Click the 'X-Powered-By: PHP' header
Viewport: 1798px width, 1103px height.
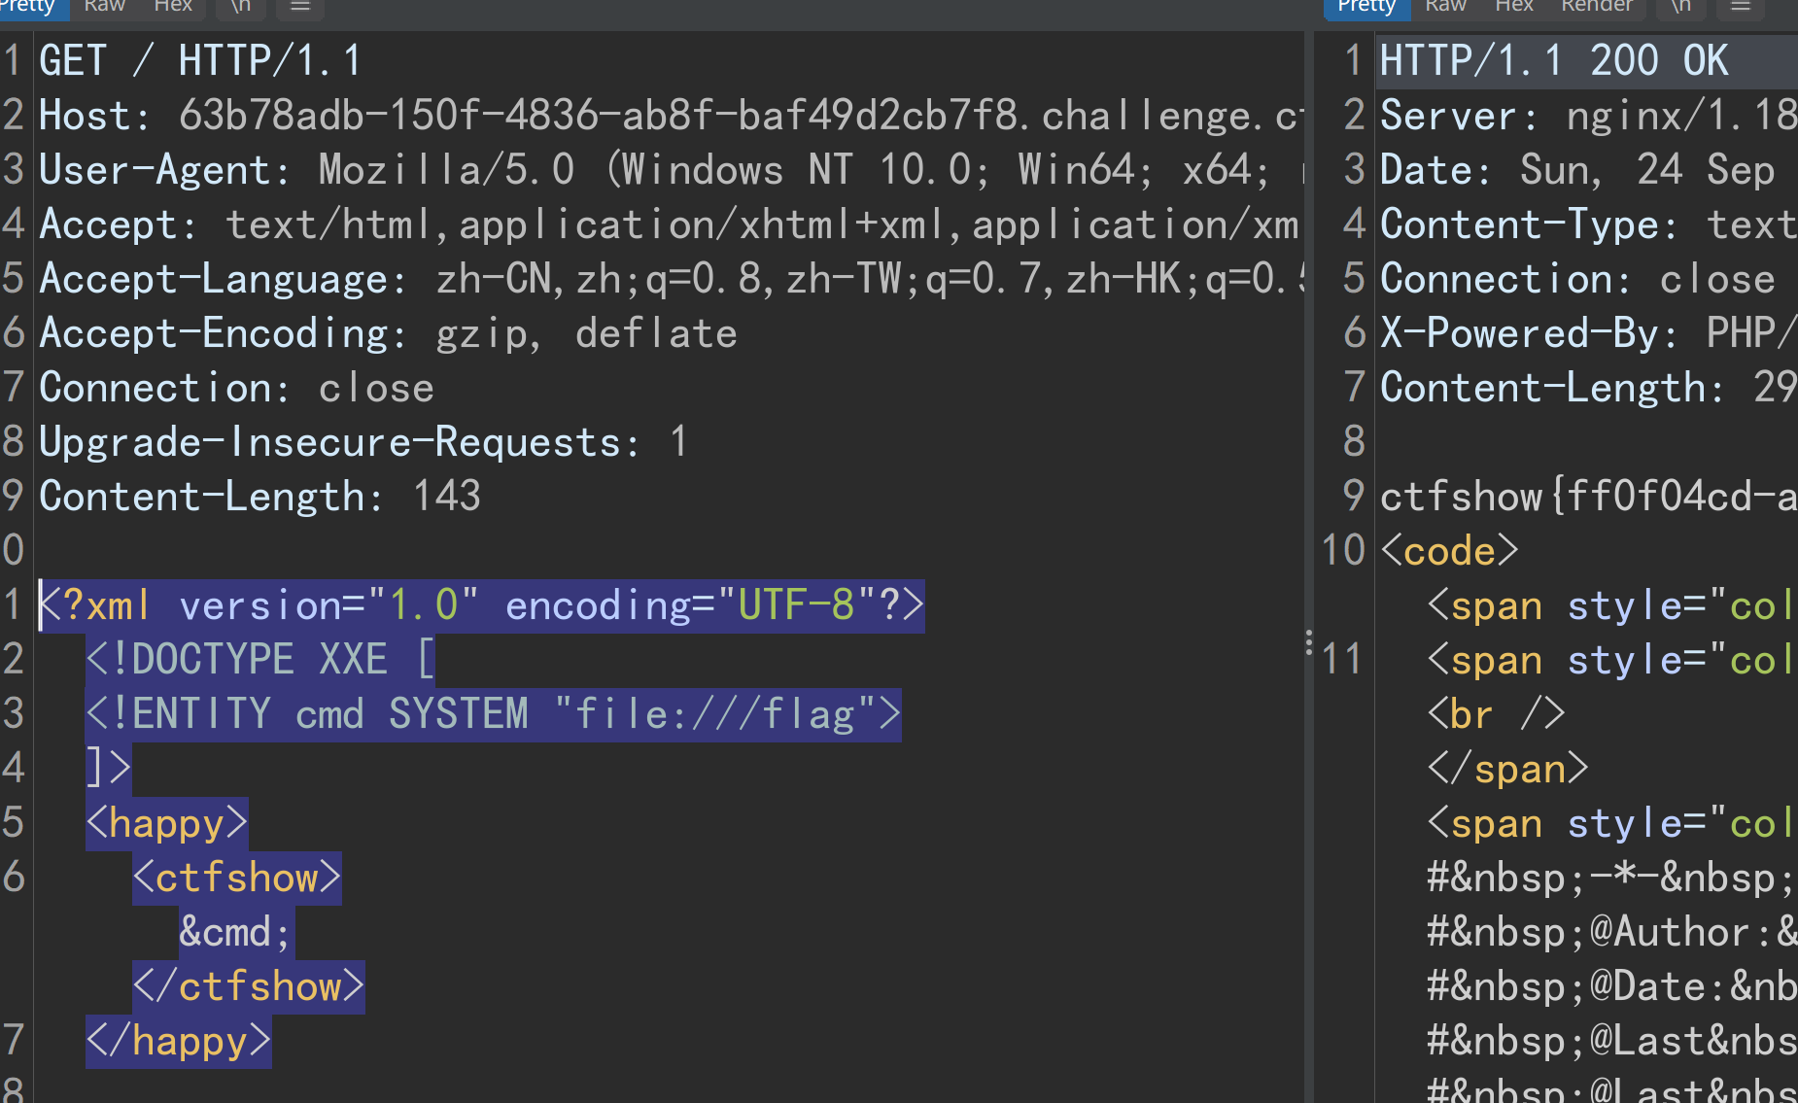click(1588, 333)
